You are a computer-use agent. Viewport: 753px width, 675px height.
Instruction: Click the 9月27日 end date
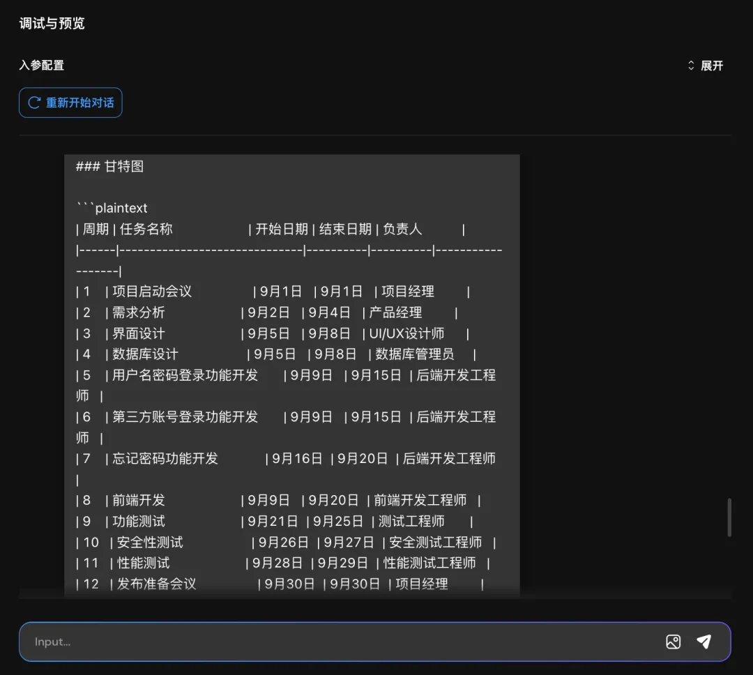349,543
